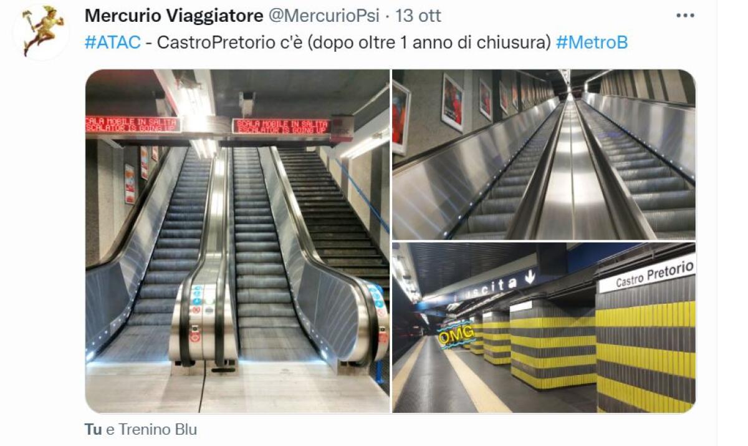Open the tweet's three-dot more menu
This screenshot has height=446, width=748.
pyautogui.click(x=685, y=16)
